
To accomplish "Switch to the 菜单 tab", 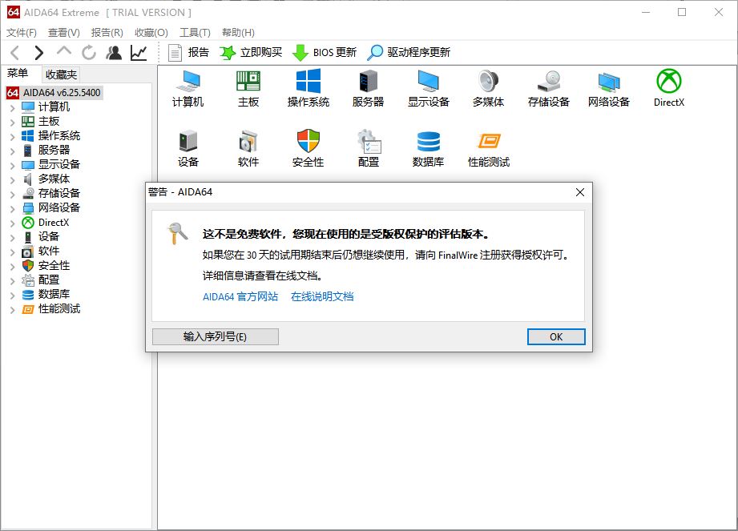I will [x=18, y=74].
